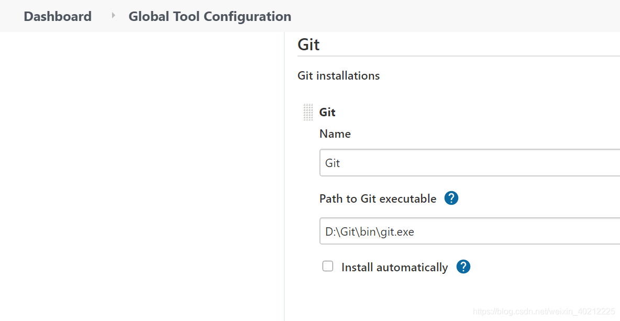
Task: Go to the Dashboard breadcrumb
Action: [58, 16]
